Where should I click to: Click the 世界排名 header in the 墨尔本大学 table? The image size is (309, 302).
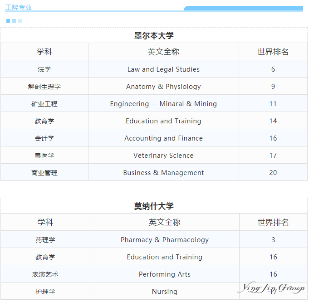coord(273,52)
